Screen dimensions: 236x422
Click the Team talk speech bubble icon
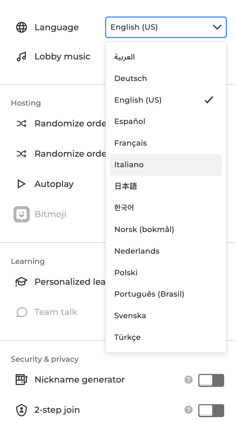coord(22,312)
